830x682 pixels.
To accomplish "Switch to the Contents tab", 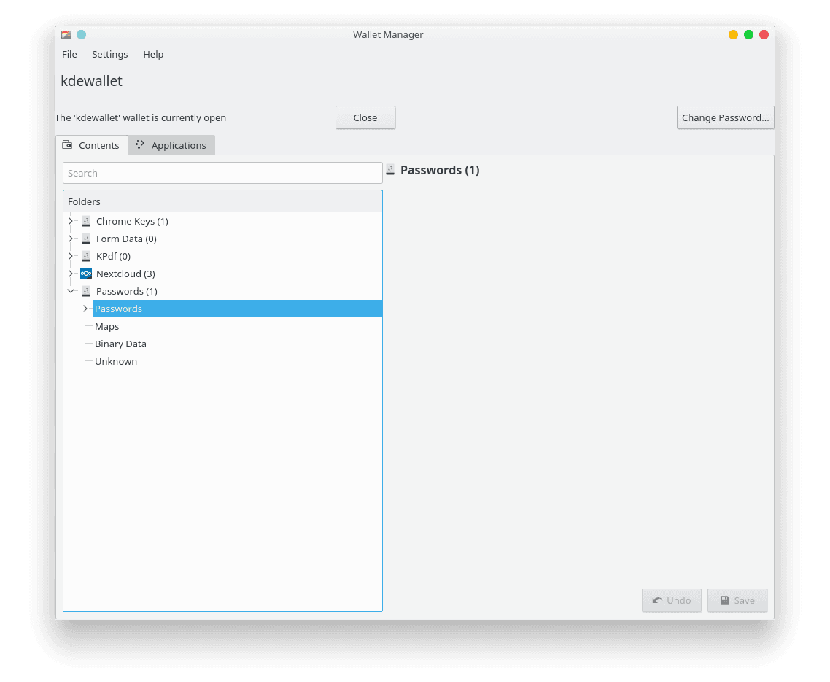I will coord(92,145).
